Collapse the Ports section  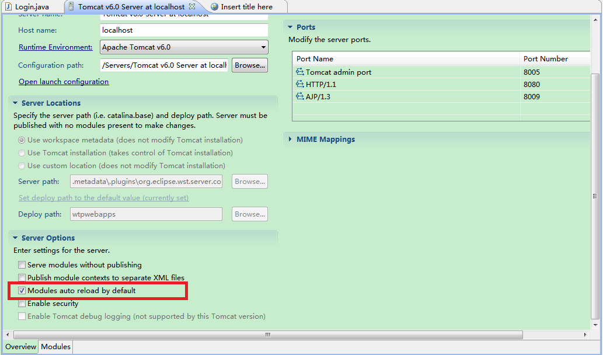[290, 27]
